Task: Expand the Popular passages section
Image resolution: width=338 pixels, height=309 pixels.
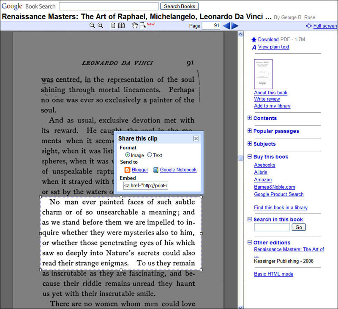Action: pos(249,131)
